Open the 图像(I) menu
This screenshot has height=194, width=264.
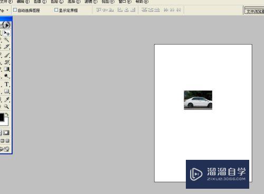tap(40, 2)
